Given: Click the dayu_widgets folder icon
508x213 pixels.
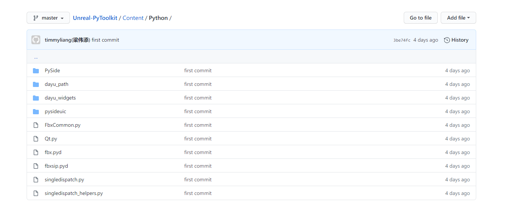Looking at the screenshot, I should coord(36,98).
